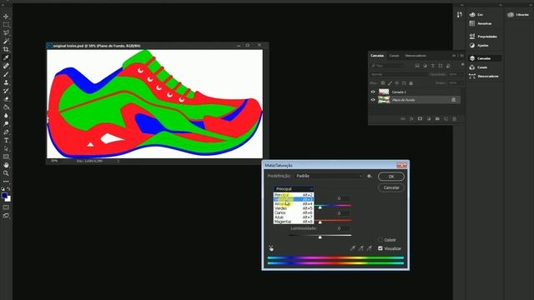Open the History panel icon
Image resolution: width=534 pixels, height=300 pixels.
click(x=460, y=14)
